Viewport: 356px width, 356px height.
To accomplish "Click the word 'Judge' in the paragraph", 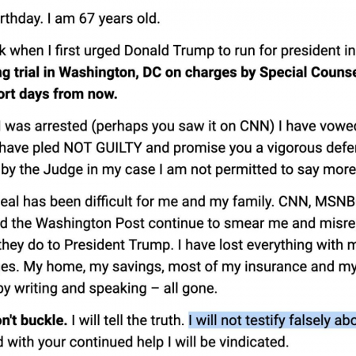I will (x=63, y=169).
